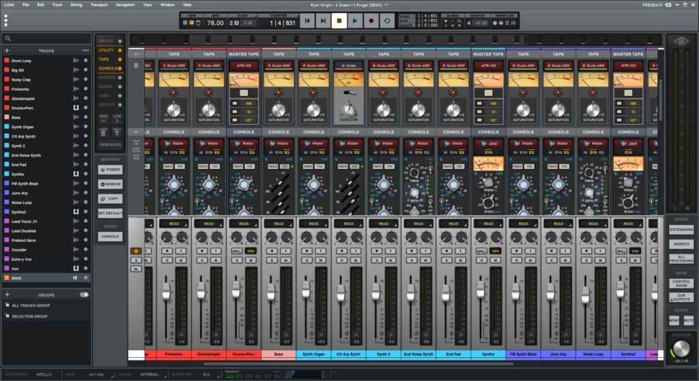Screen dimensions: 699x381
Task: Toggle visibility dot for Bass track
Action: tap(85, 117)
